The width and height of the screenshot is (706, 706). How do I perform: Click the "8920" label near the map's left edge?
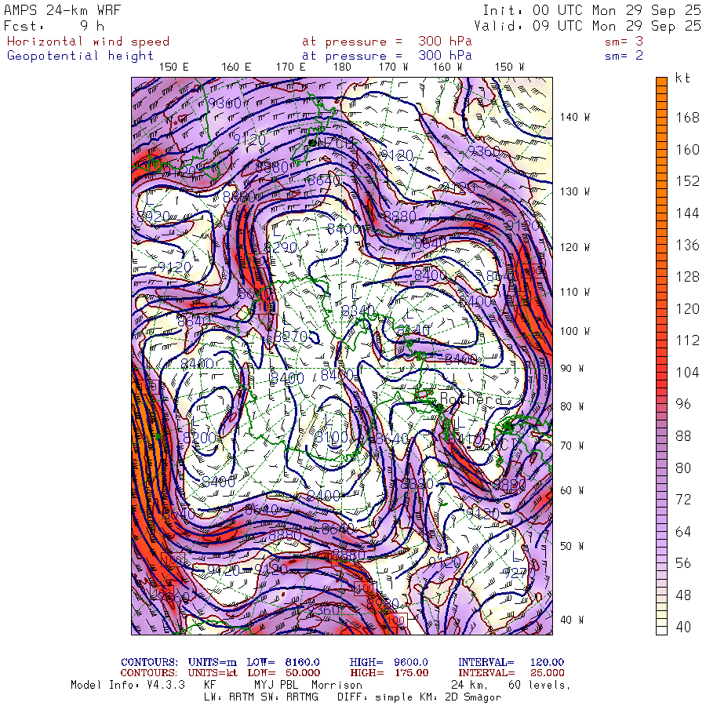pyautogui.click(x=154, y=217)
